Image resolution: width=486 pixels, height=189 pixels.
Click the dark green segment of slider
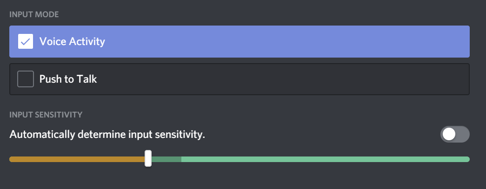click(x=166, y=159)
